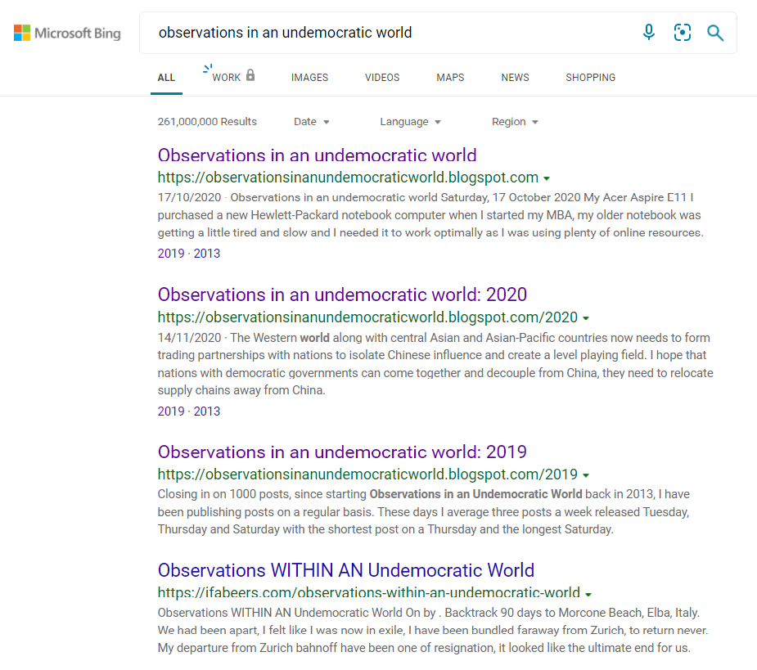This screenshot has height=670, width=757.
Task: Open the Shopping tab
Action: tap(590, 78)
